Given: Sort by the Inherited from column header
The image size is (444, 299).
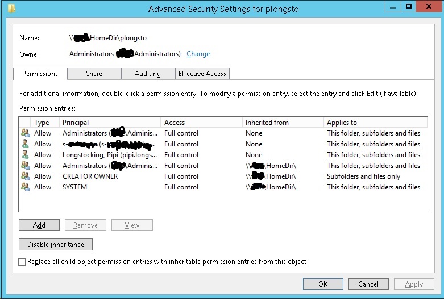Looking at the screenshot, I should tap(283, 123).
